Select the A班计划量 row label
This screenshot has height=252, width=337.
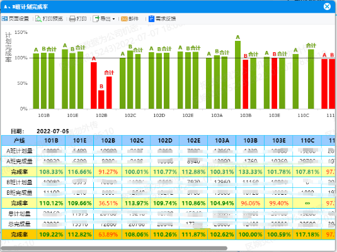19,151
